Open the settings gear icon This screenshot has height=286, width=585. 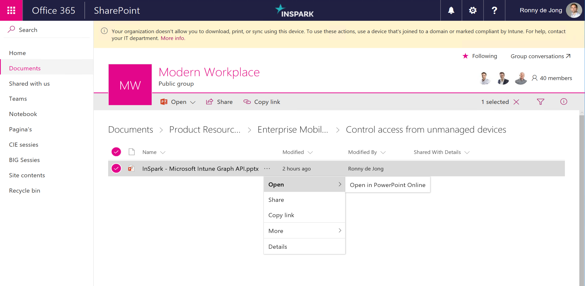472,10
